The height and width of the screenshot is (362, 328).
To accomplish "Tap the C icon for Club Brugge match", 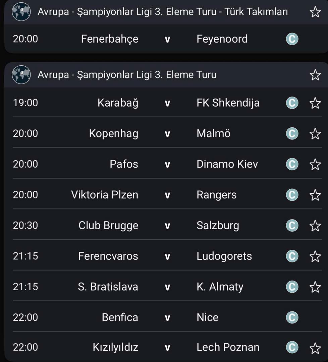I will (x=292, y=226).
